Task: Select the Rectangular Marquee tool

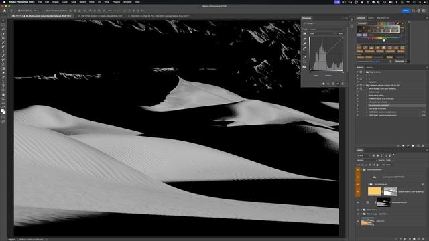Action: [3, 25]
